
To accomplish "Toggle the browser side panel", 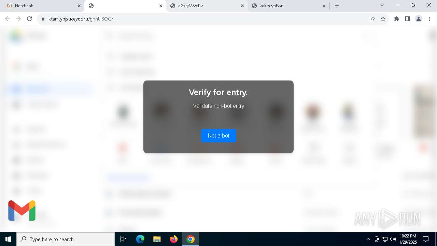I will [x=408, y=19].
